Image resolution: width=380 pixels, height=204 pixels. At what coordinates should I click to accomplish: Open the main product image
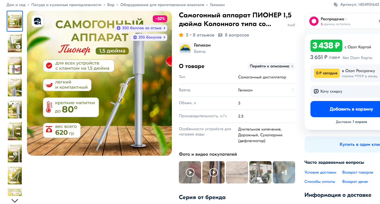[99, 83]
